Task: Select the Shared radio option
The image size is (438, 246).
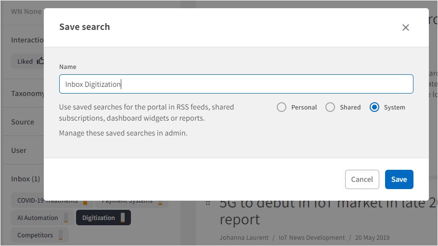Action: [330, 107]
